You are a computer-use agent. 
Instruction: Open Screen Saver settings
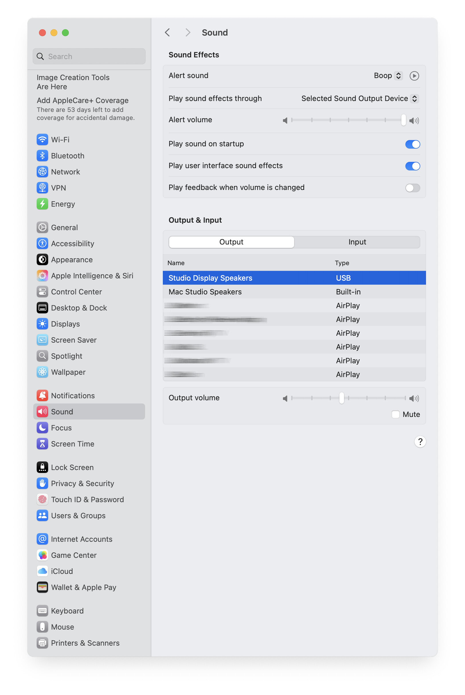pos(89,340)
